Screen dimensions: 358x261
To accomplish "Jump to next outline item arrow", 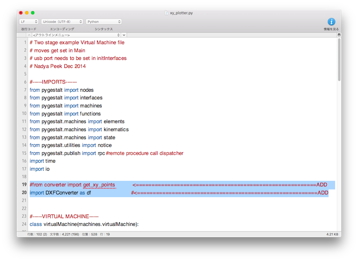I will click(124, 35).
